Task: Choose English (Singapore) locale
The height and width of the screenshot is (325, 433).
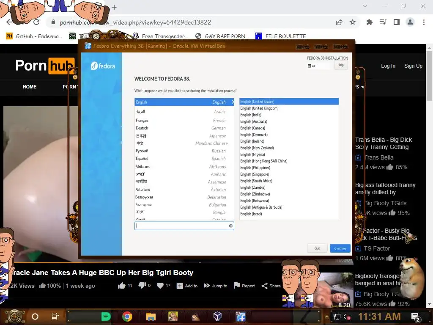Action: tap(289, 174)
